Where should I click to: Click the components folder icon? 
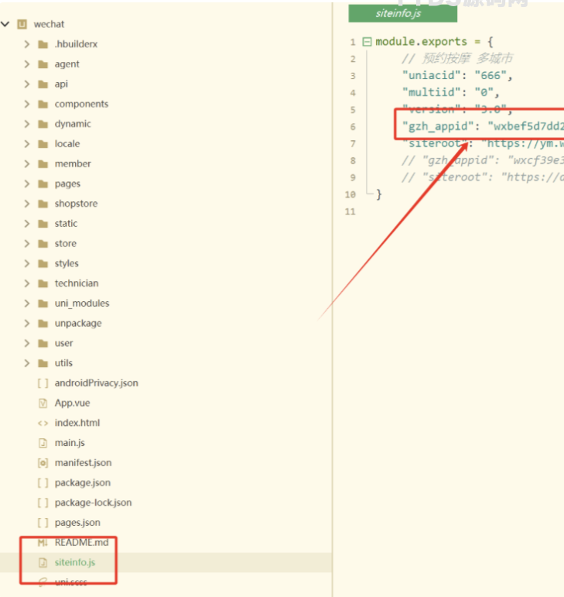point(43,104)
